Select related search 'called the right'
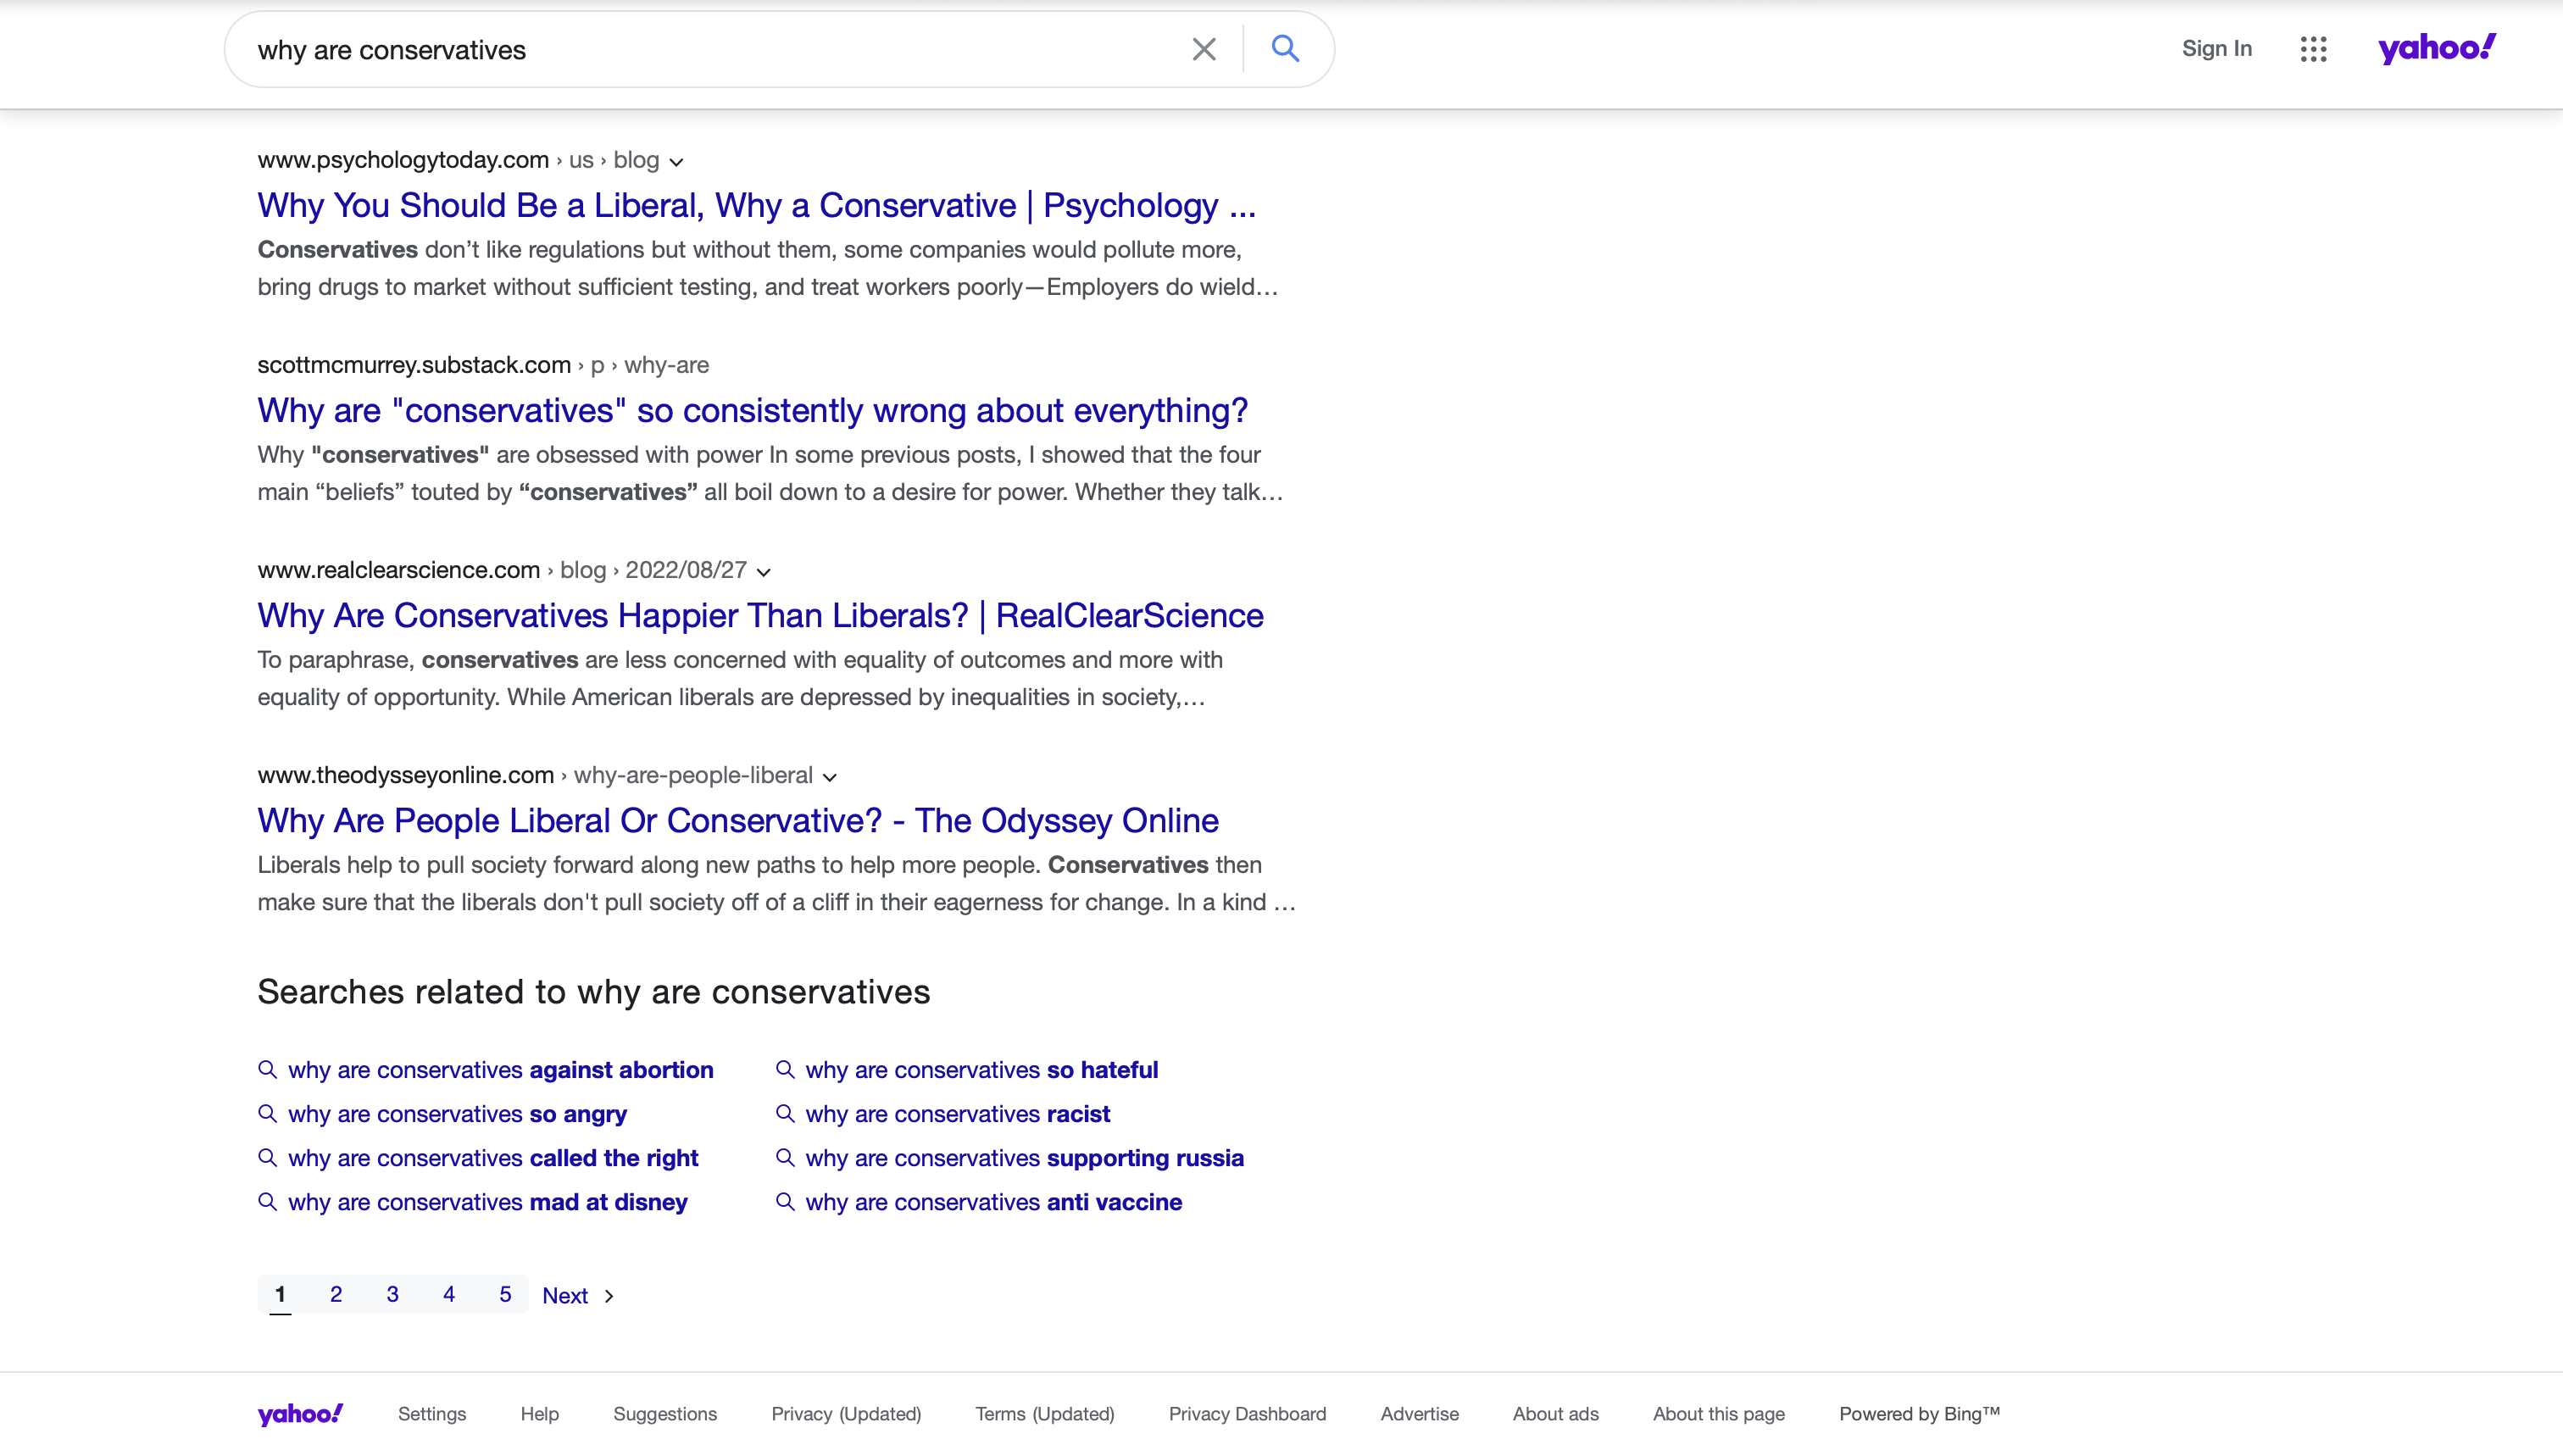The image size is (2563, 1456). pos(493,1157)
